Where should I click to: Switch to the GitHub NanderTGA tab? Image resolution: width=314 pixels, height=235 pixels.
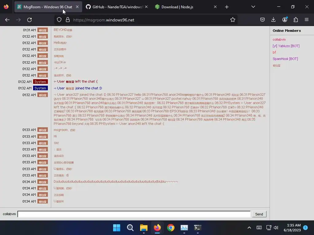[x=117, y=7]
